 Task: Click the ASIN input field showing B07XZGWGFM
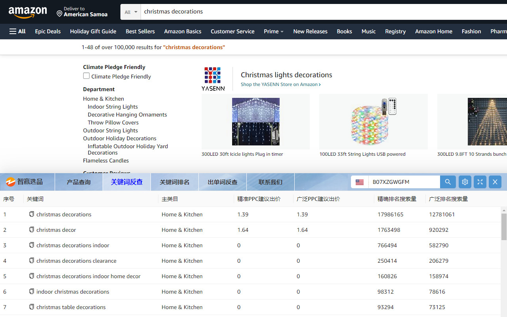[x=404, y=182]
